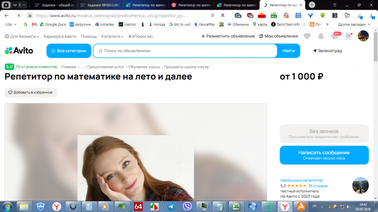Image resolution: width=378 pixels, height=212 pixels.
Task: Open favorites heart icon in Avito header
Action: (x=307, y=36)
